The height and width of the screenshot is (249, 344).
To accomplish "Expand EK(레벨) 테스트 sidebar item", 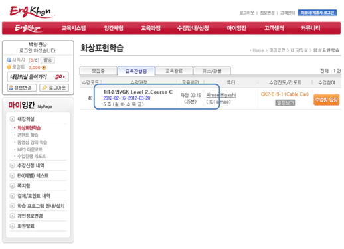I will (x=33, y=175).
